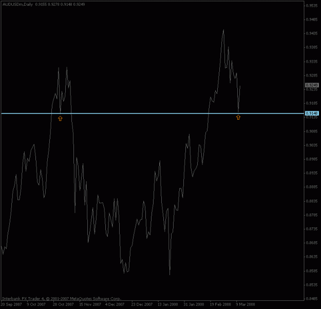This screenshot has height=309, width=321.
Task: Click the 19 Feb 2008 date label
Action: (220, 304)
